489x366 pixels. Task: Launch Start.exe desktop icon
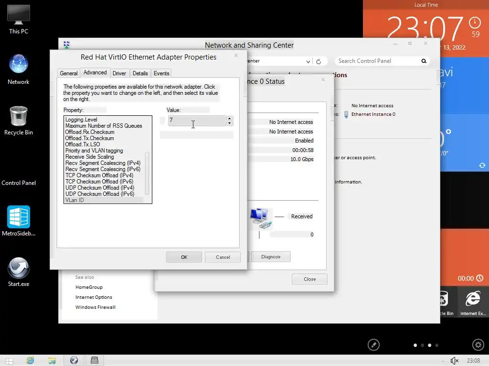click(19, 271)
